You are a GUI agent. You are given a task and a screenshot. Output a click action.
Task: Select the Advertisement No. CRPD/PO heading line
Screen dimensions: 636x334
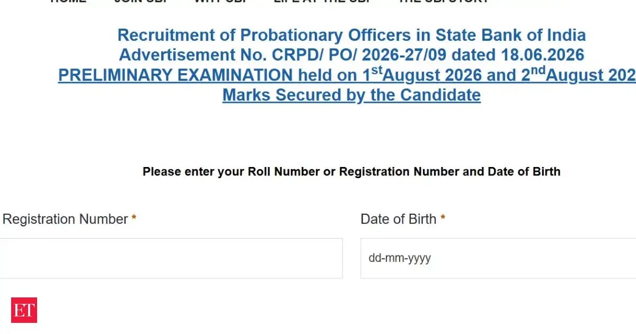pos(351,55)
